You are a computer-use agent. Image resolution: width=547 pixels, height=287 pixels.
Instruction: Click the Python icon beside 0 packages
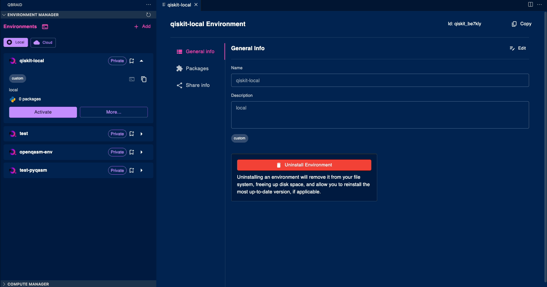13,99
